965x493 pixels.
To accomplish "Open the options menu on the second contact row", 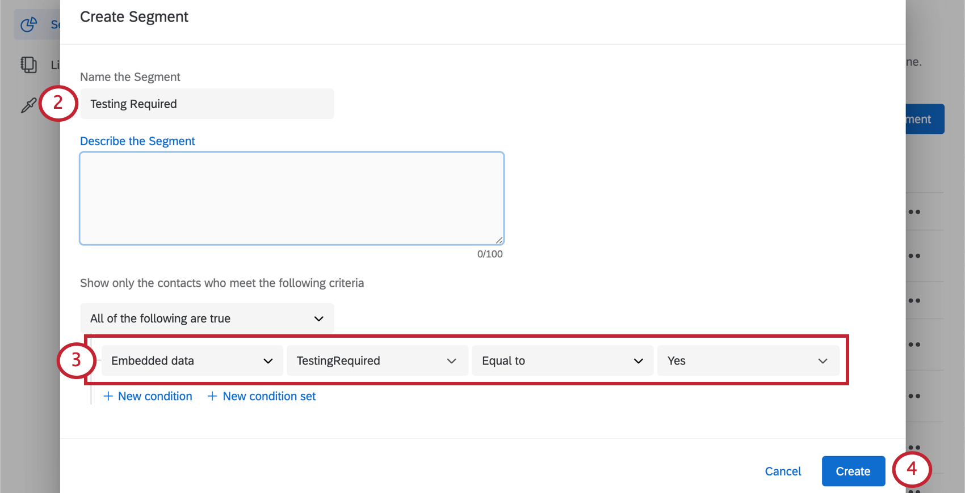I will pos(914,255).
